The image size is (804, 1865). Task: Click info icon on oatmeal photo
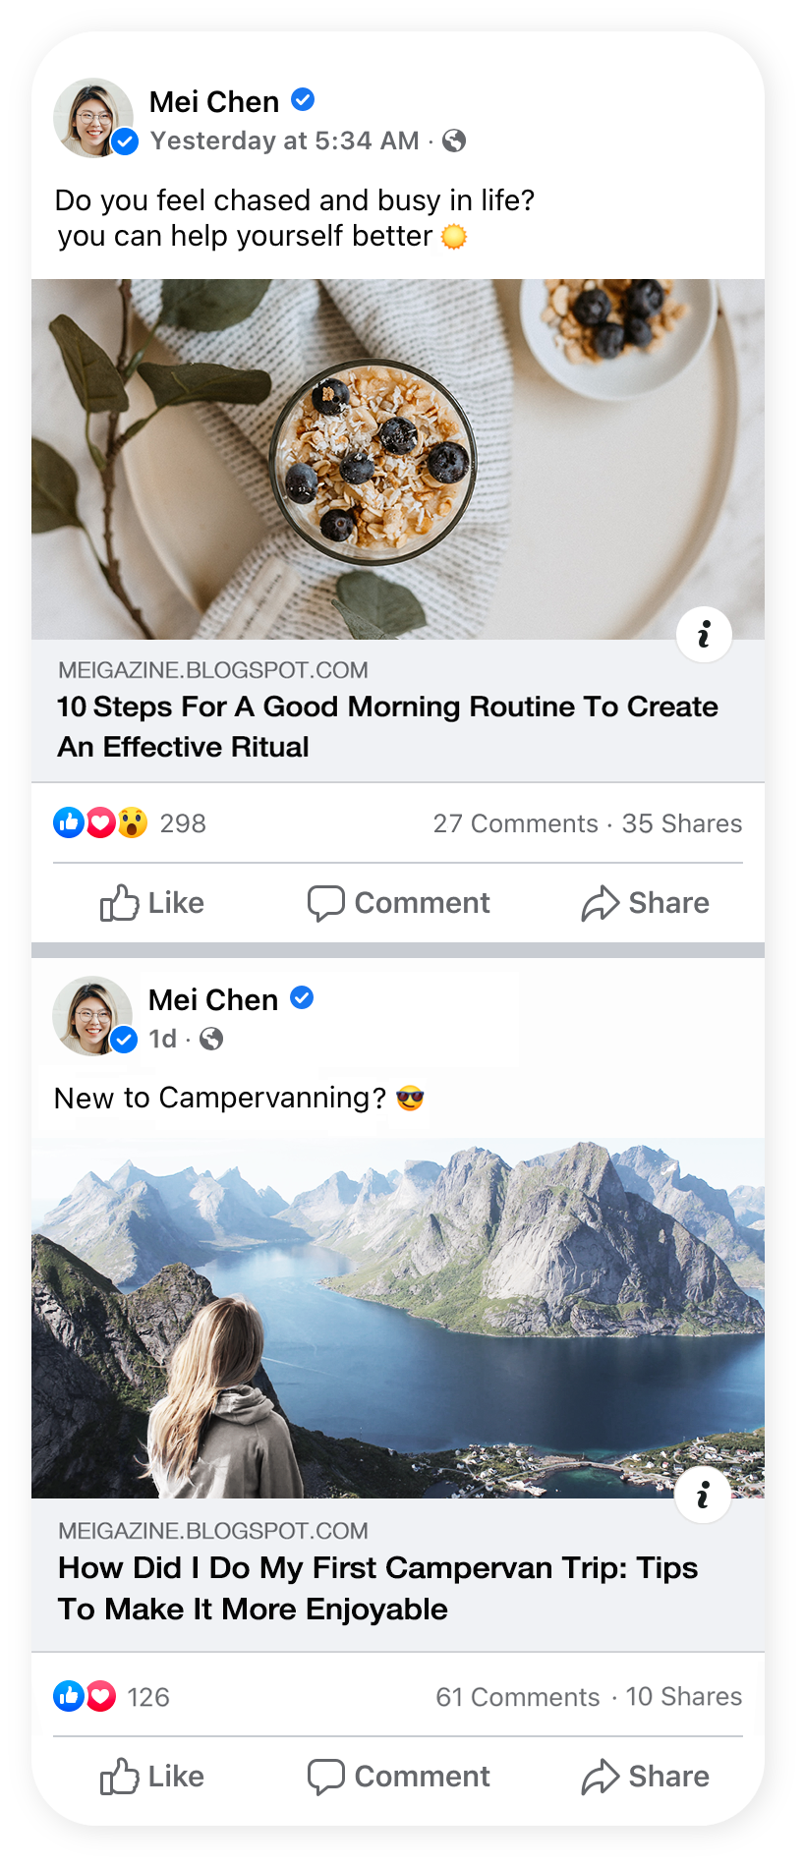[704, 634]
